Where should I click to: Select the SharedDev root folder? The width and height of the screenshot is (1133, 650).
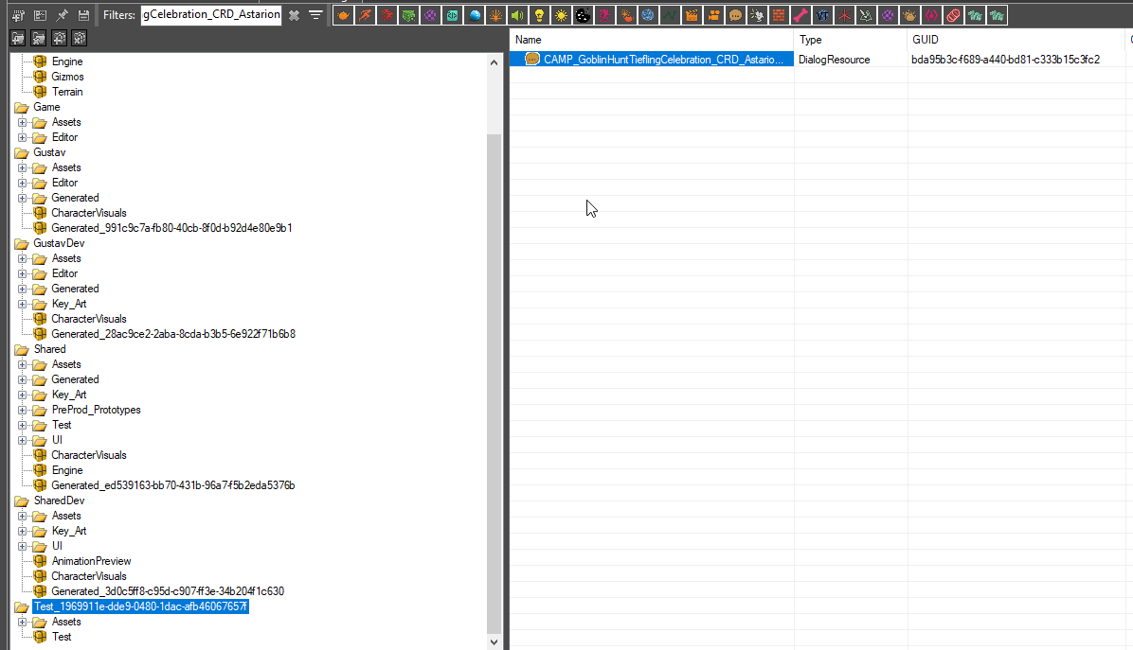60,501
